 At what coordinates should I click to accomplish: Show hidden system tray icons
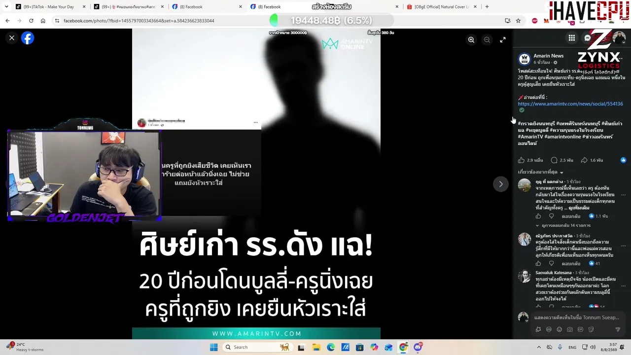[x=539, y=347]
